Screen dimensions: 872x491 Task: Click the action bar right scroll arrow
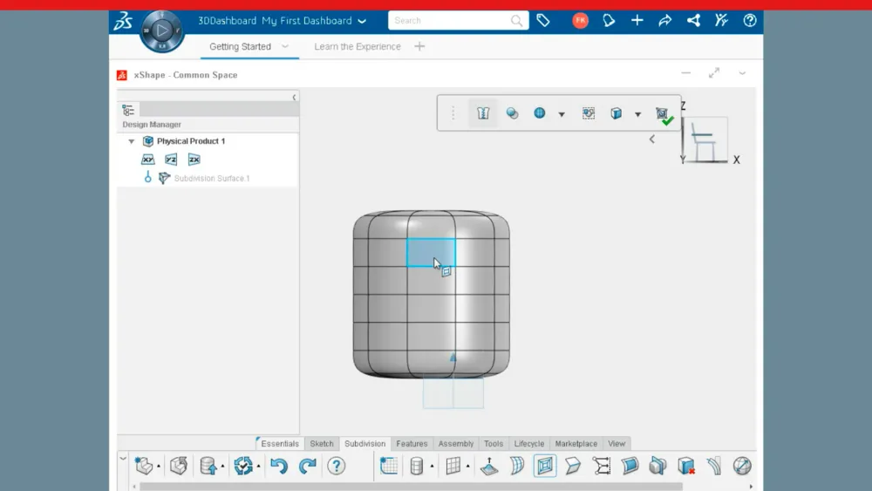(751, 487)
